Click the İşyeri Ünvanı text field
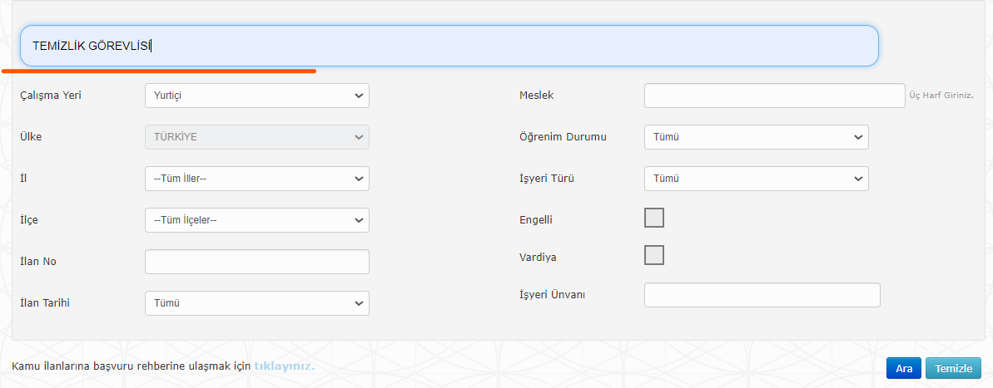Screen dimensions: 993x388 (762, 295)
